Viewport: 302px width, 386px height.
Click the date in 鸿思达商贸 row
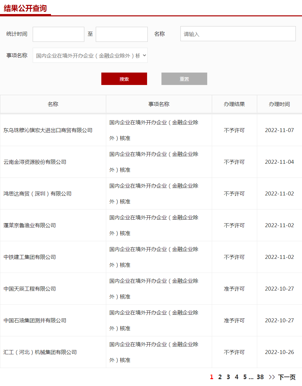[279, 194]
